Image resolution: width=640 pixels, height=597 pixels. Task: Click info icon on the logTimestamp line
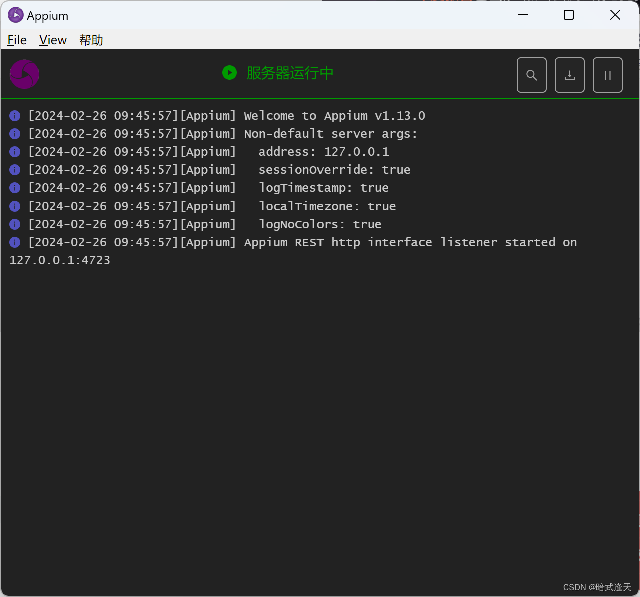pos(15,188)
